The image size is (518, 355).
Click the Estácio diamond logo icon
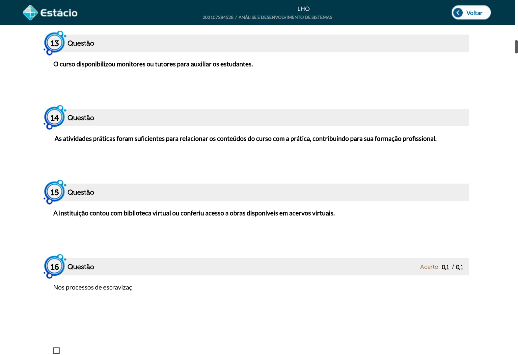(x=30, y=13)
